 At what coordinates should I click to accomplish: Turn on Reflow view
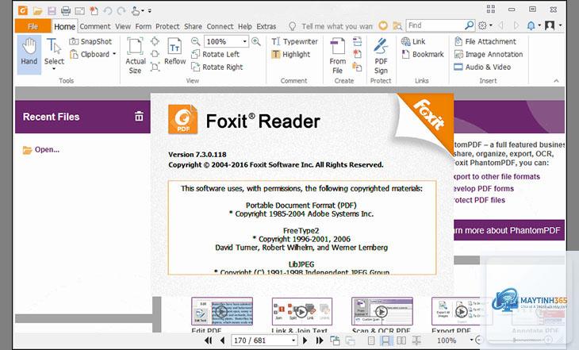[x=175, y=52]
